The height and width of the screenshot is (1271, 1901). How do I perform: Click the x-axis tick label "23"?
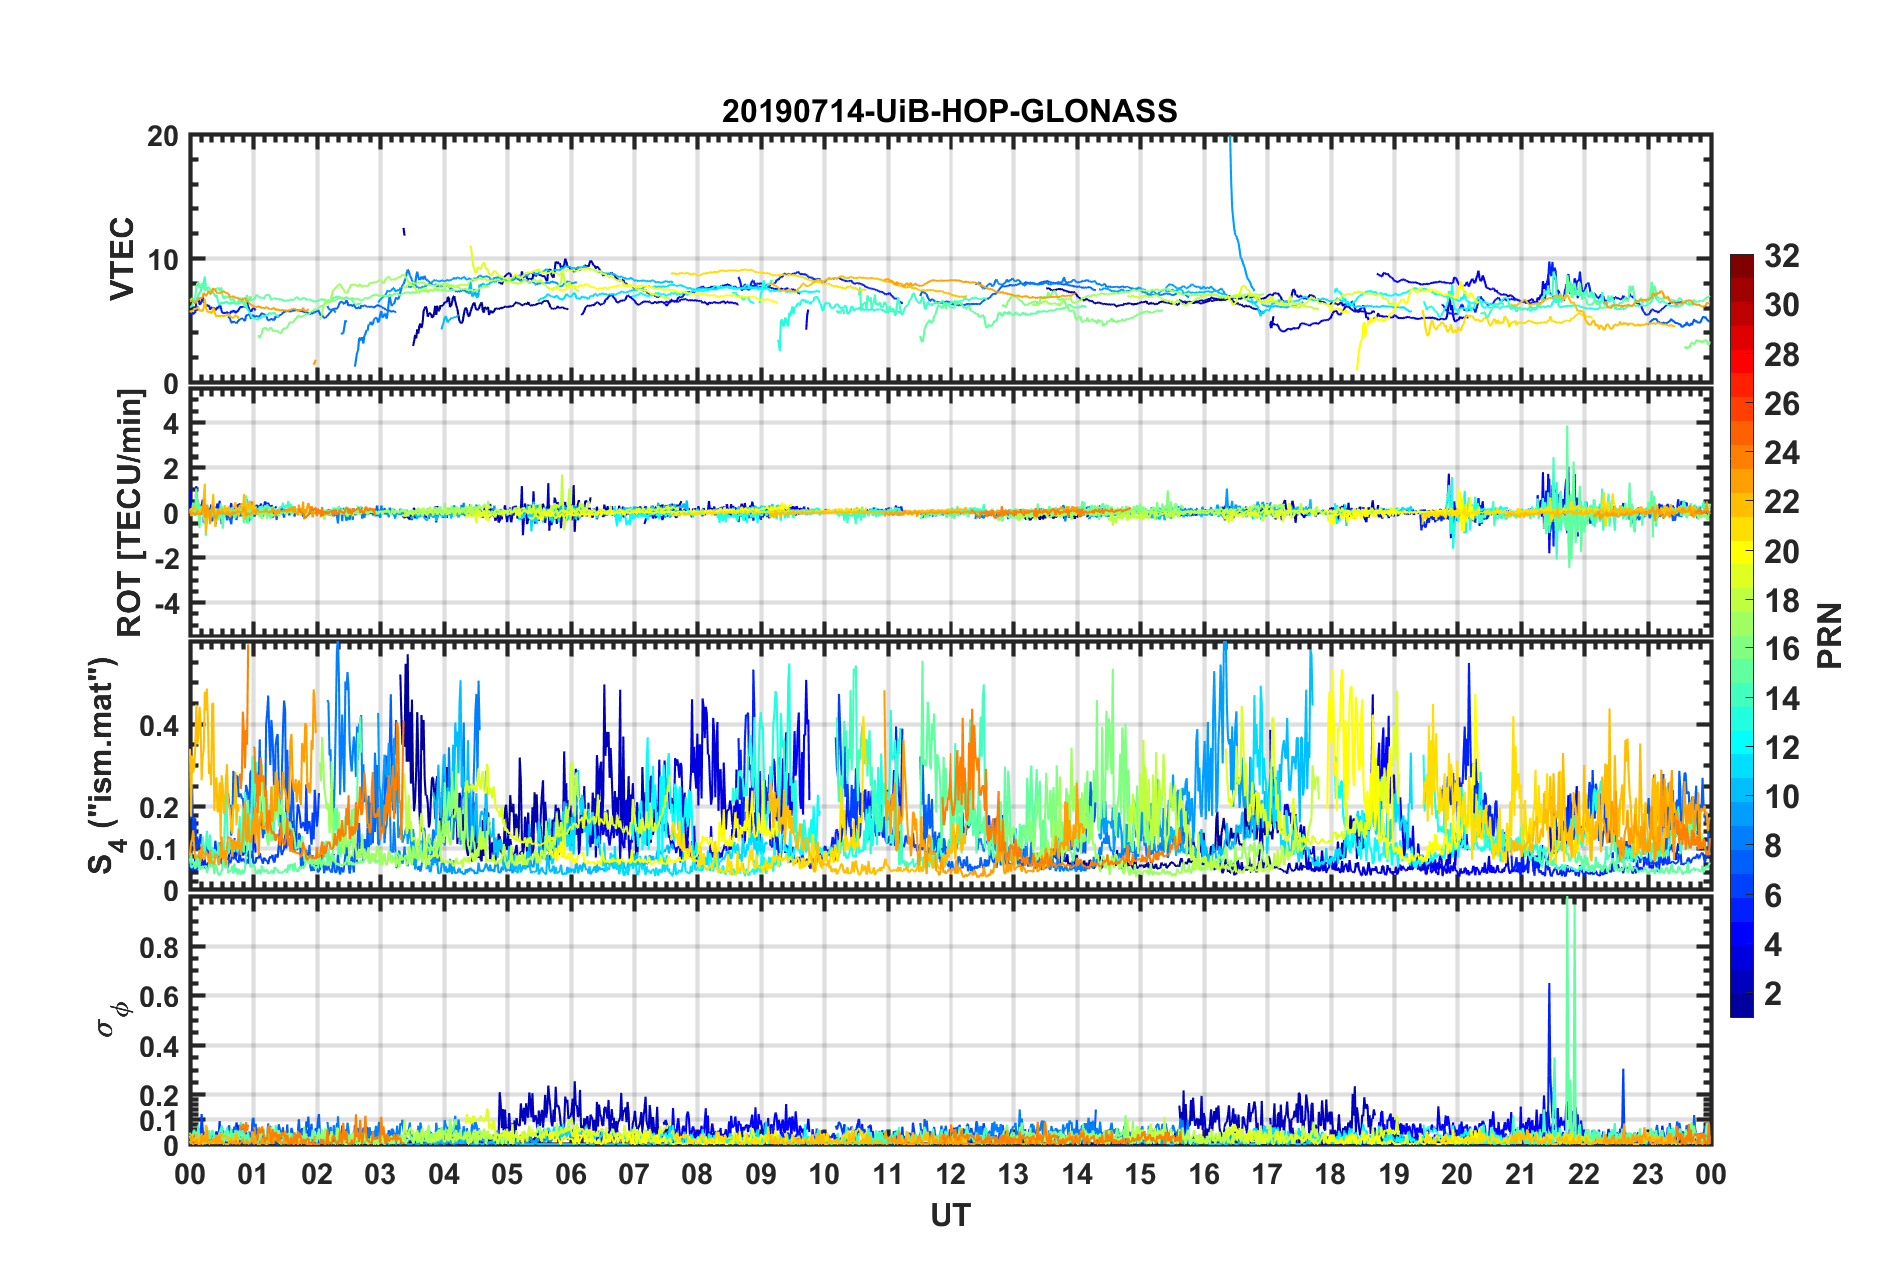pos(1648,1175)
